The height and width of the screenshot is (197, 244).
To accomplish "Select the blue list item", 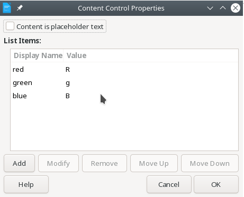I will click(124, 96).
